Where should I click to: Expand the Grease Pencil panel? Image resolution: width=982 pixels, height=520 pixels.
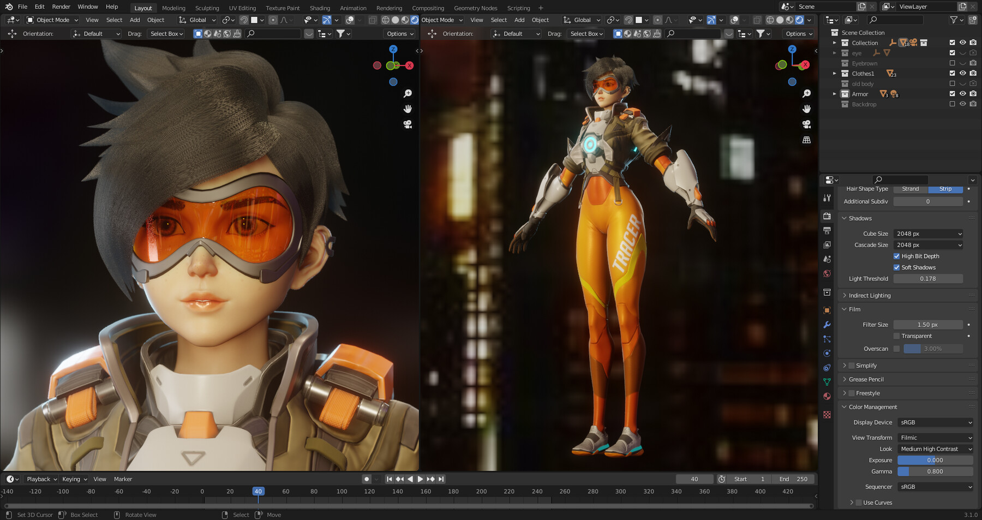(845, 379)
